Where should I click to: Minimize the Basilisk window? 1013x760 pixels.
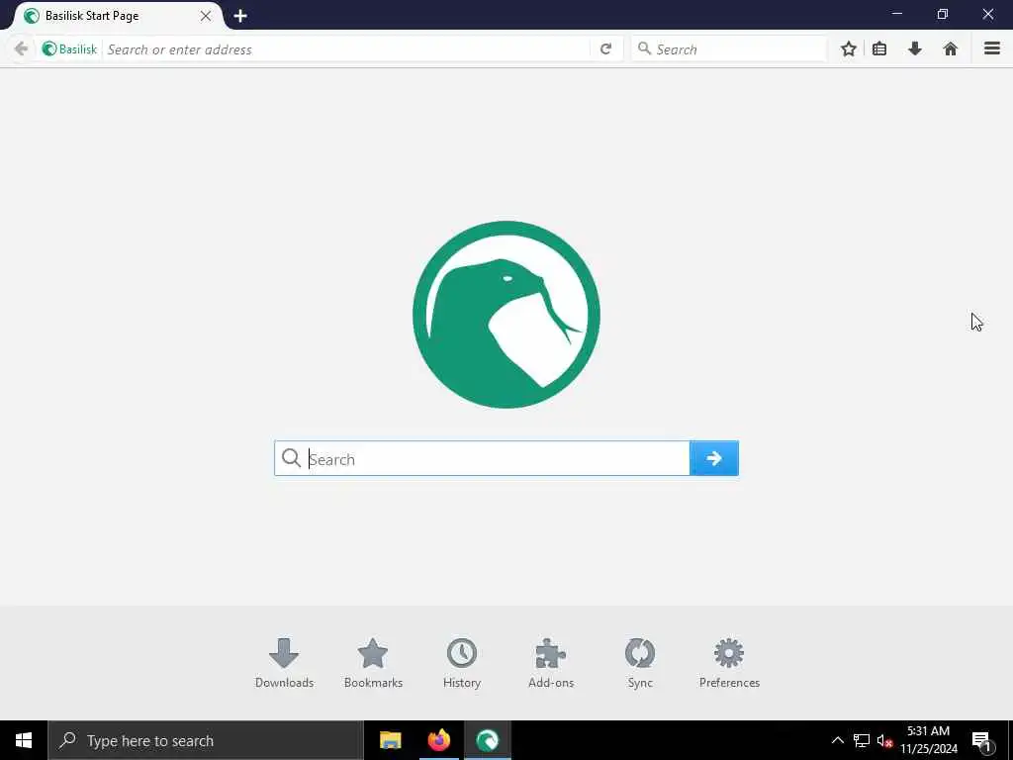[896, 14]
